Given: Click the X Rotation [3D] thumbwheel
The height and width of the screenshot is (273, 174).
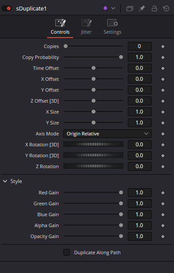Looking at the screenshot, I should click(x=93, y=144).
